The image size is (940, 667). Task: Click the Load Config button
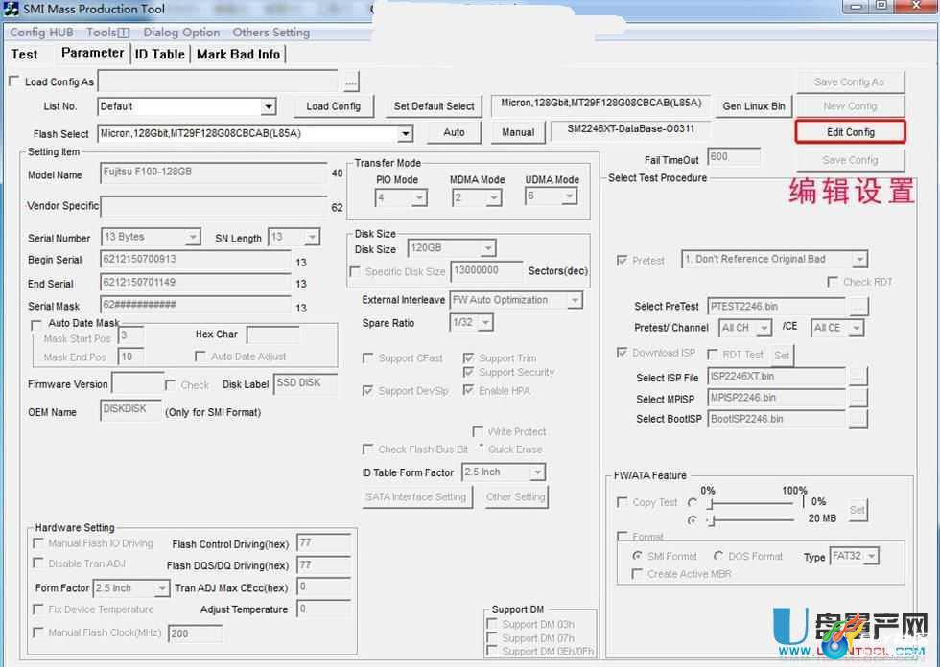pos(334,106)
